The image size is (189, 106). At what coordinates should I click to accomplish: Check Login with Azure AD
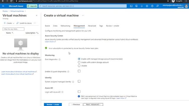(x=79, y=92)
